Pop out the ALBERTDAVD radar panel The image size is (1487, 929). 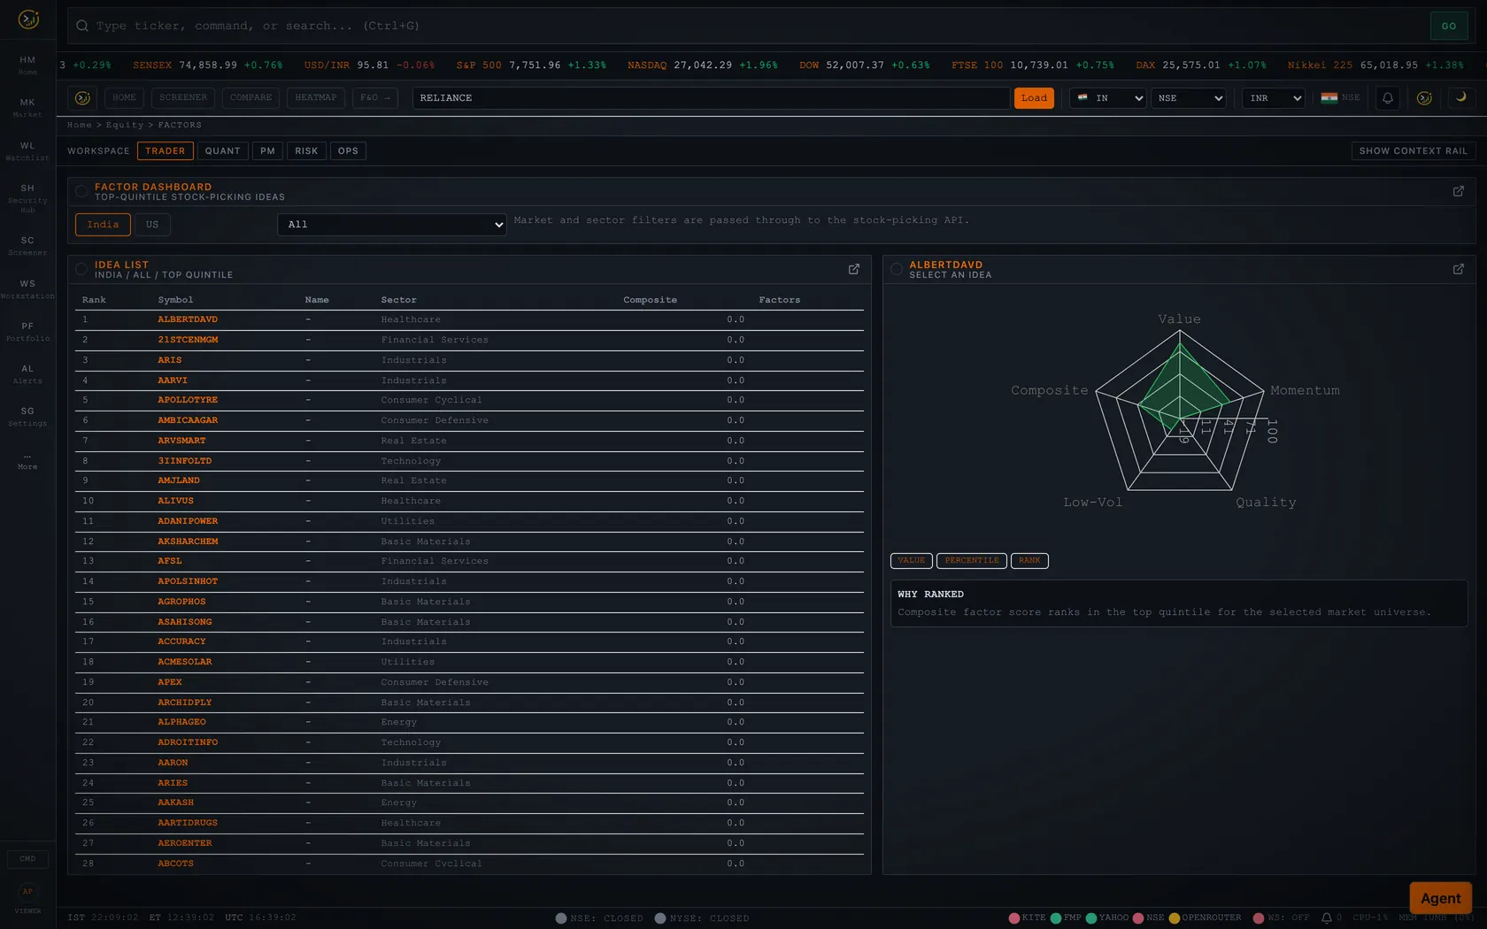[x=1458, y=269]
